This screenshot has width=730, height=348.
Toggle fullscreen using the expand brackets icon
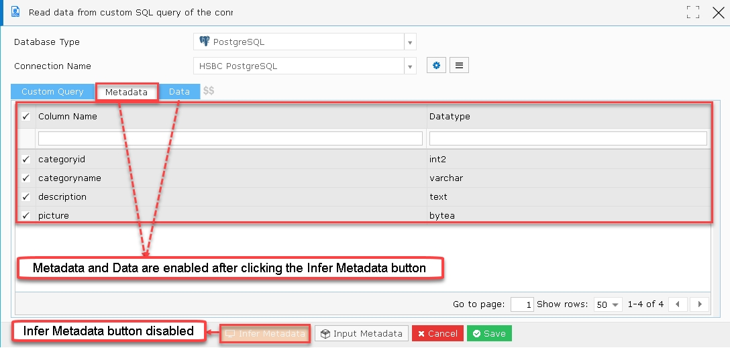coord(693,12)
